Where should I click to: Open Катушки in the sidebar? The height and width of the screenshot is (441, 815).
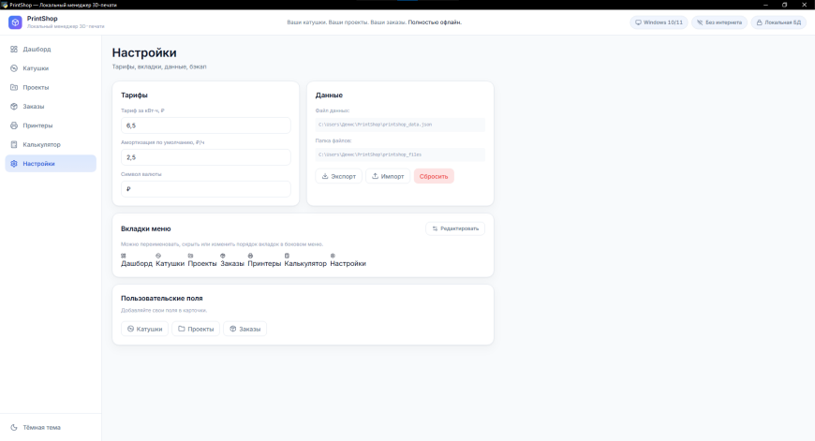coord(51,68)
